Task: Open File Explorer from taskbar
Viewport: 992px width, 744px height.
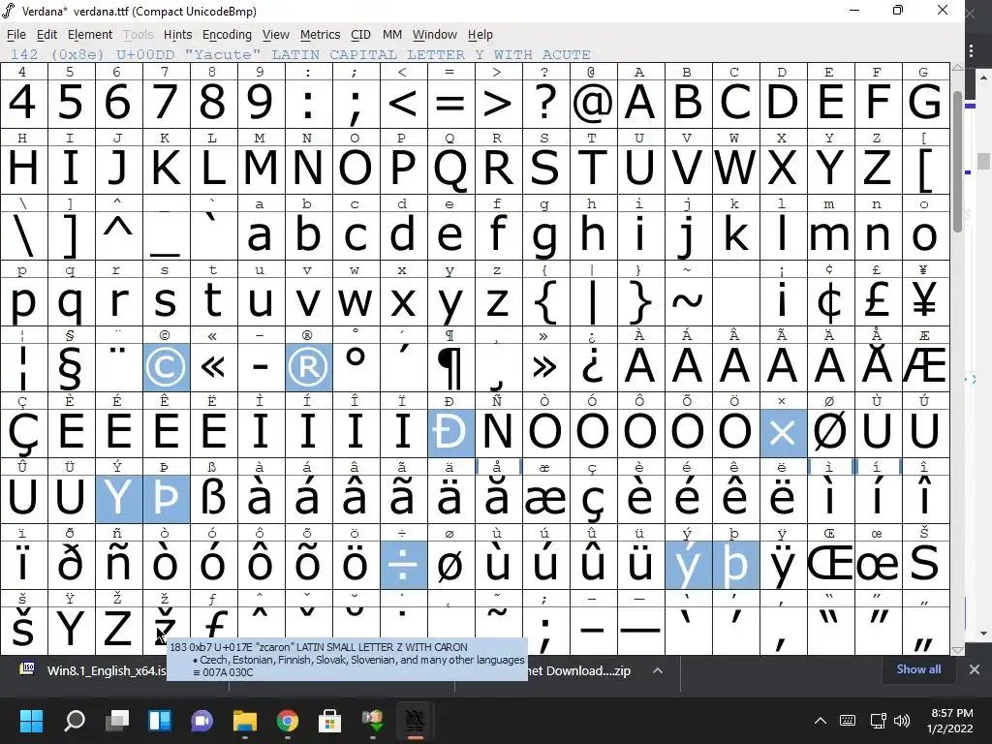Action: [245, 720]
